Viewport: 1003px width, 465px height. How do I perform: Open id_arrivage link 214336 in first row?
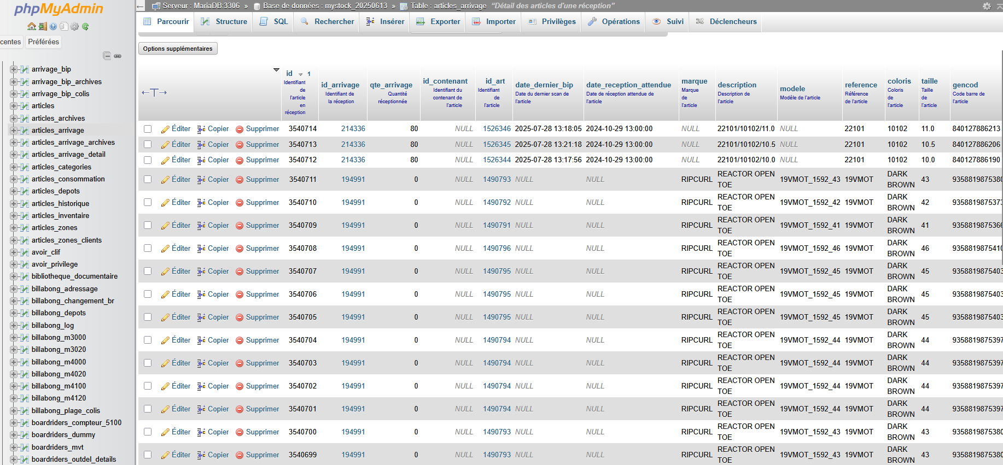pos(353,129)
